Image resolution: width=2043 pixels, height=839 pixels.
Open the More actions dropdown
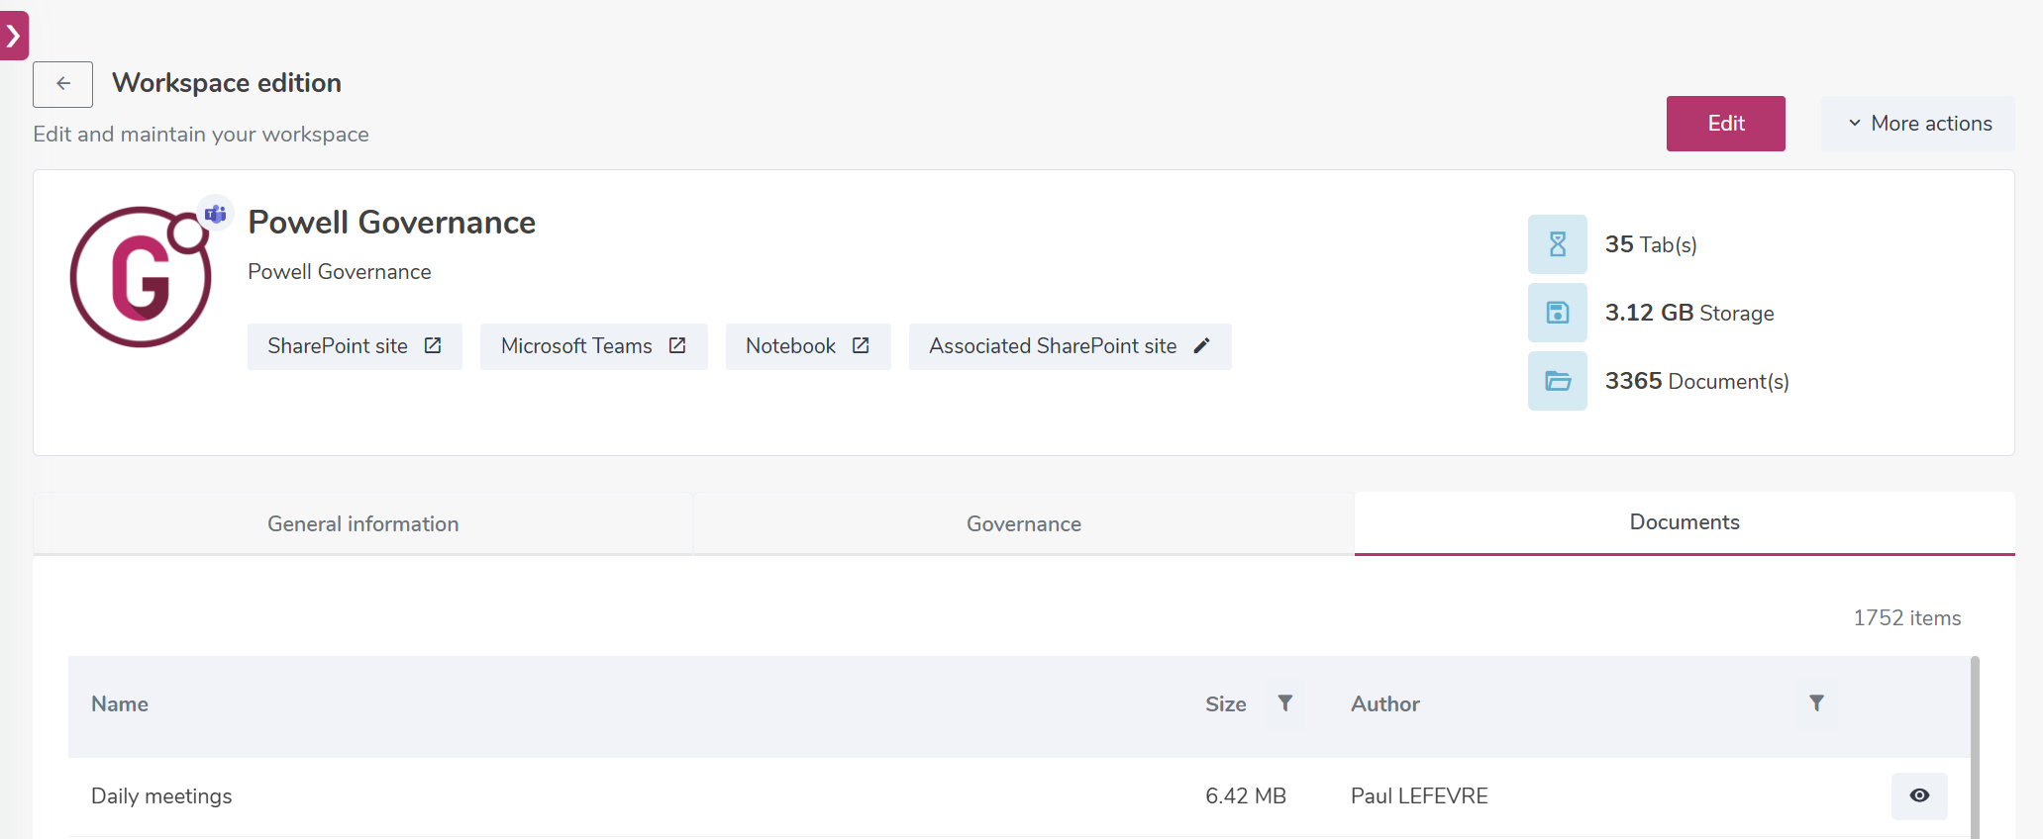click(x=1918, y=124)
